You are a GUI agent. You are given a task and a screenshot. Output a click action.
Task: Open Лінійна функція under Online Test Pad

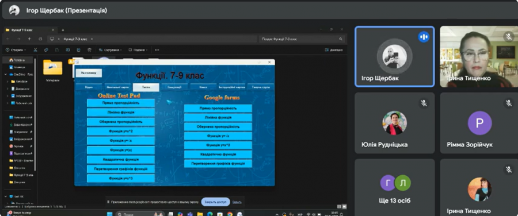coord(121,113)
